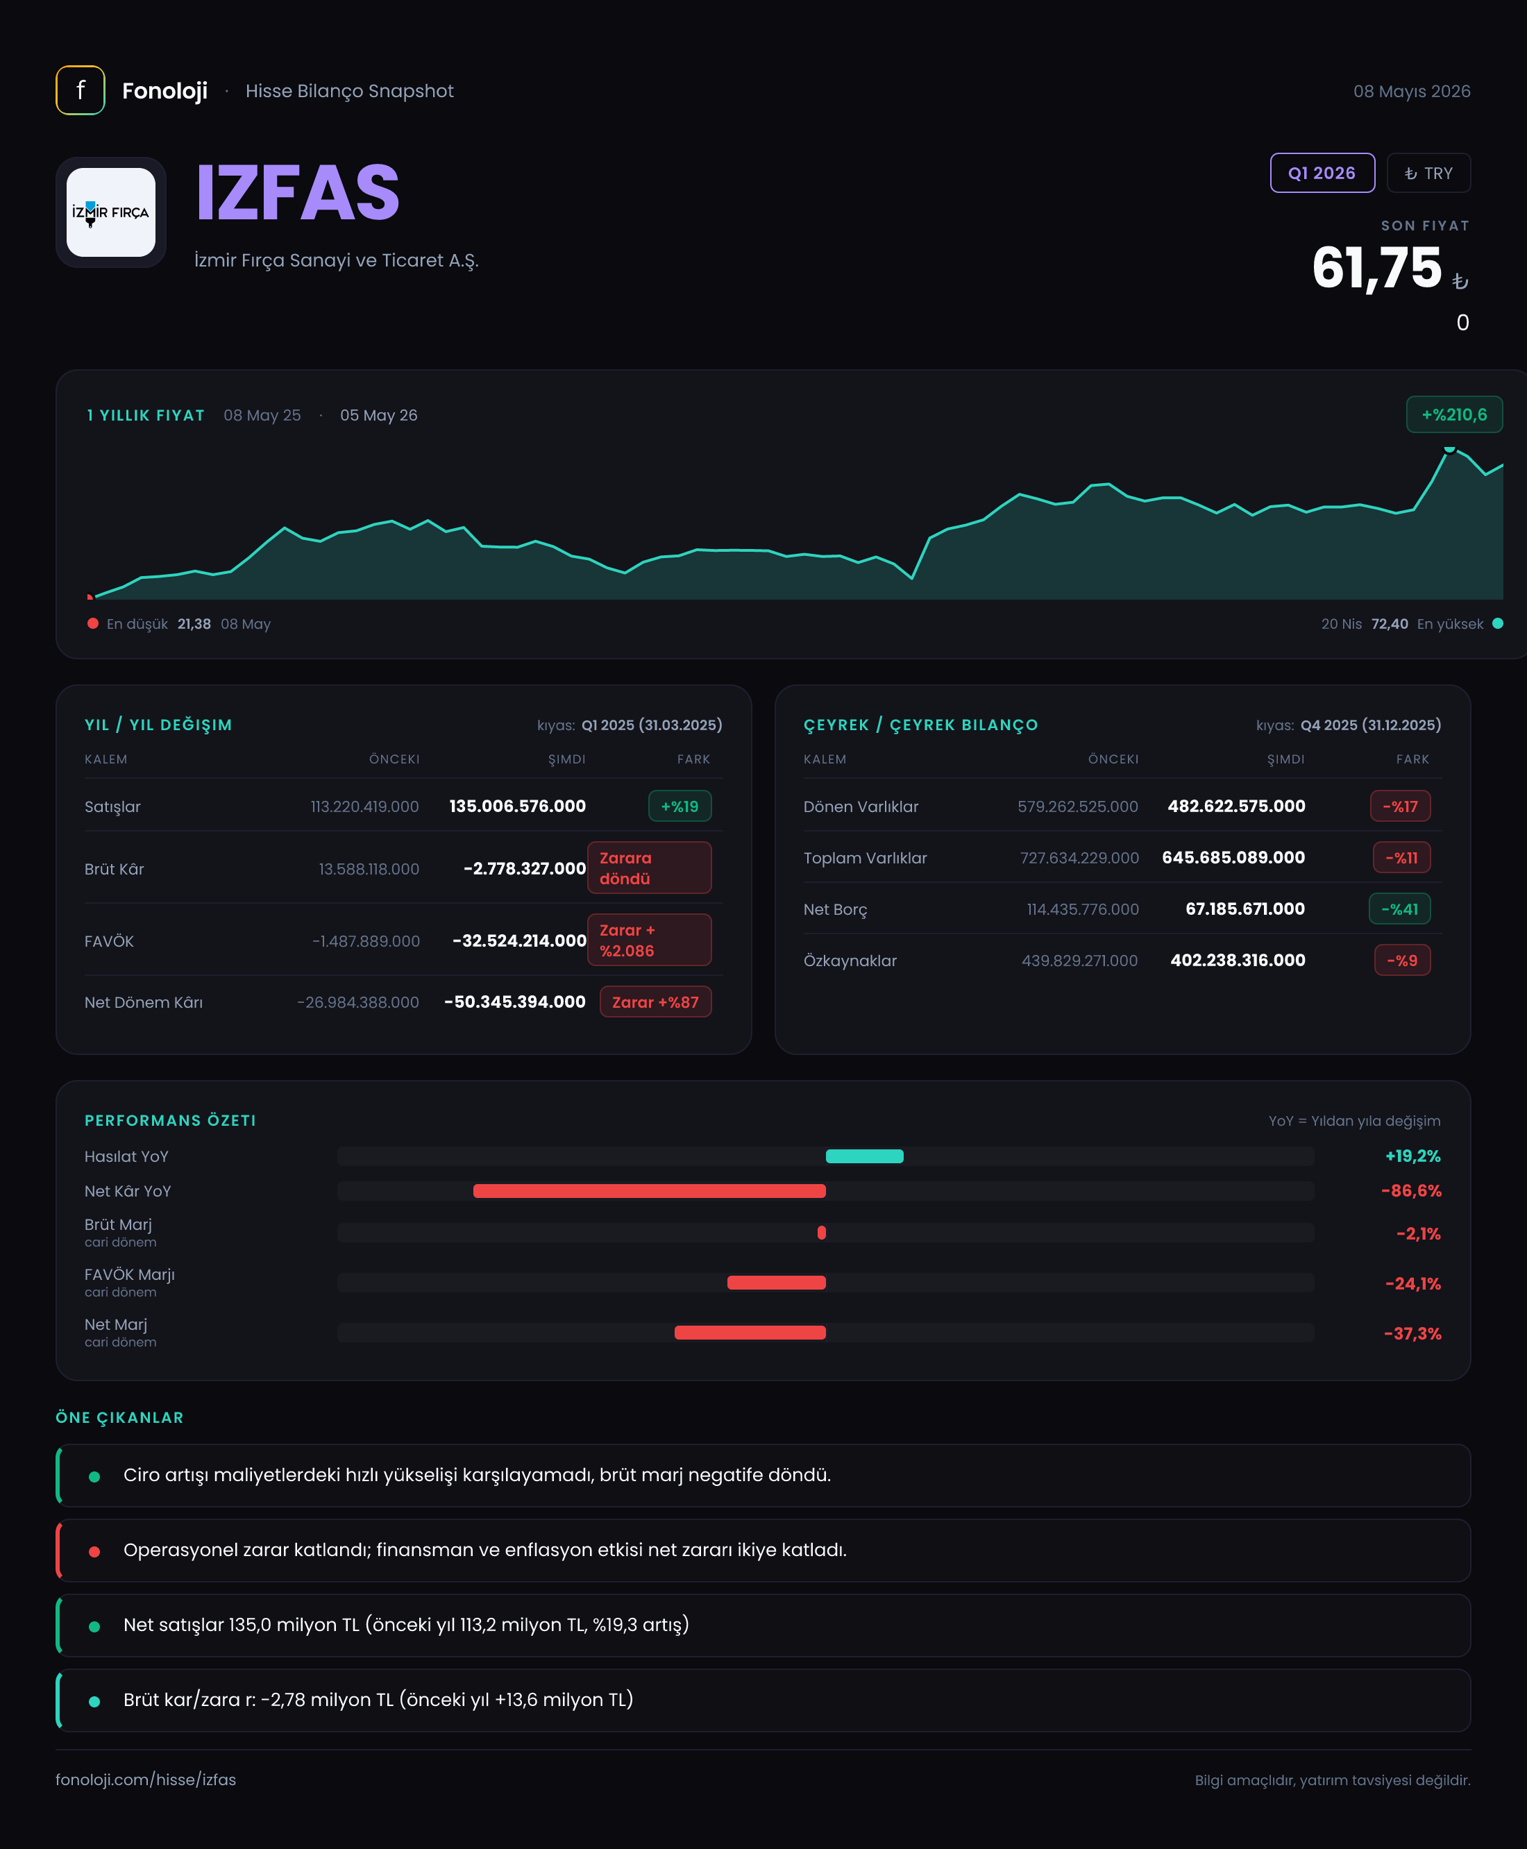Click the Fonoloji 'f' logo icon
Screen dimensions: 1527x1849
point(80,90)
